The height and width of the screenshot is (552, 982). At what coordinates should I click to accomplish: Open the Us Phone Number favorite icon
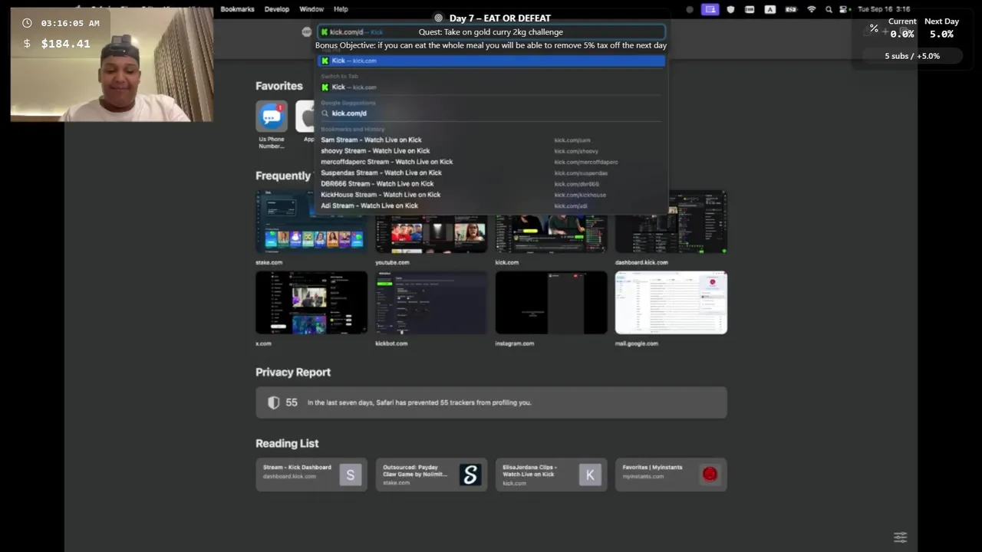(272, 117)
